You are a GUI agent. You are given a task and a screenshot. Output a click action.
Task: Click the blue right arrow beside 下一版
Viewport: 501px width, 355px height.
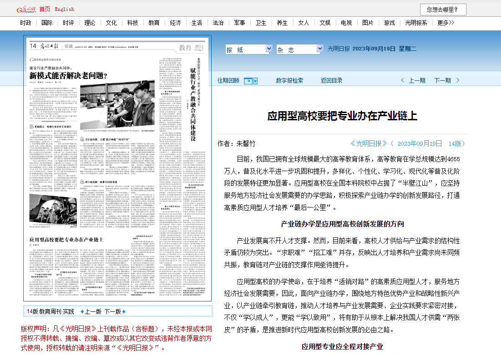coord(124,312)
